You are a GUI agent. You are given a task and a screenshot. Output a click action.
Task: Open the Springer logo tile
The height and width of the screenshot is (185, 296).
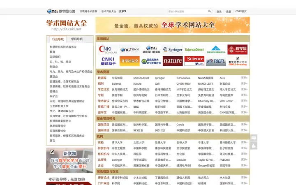(173, 49)
